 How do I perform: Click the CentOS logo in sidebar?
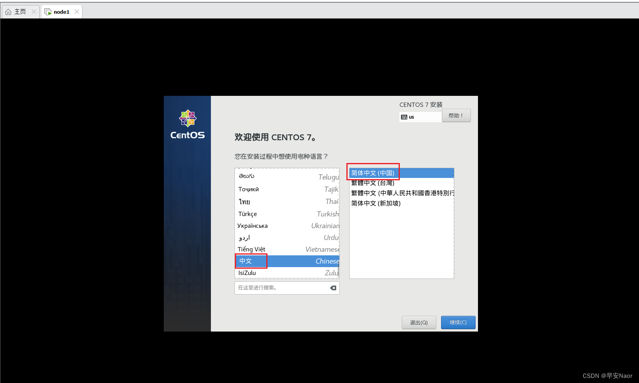(x=188, y=125)
